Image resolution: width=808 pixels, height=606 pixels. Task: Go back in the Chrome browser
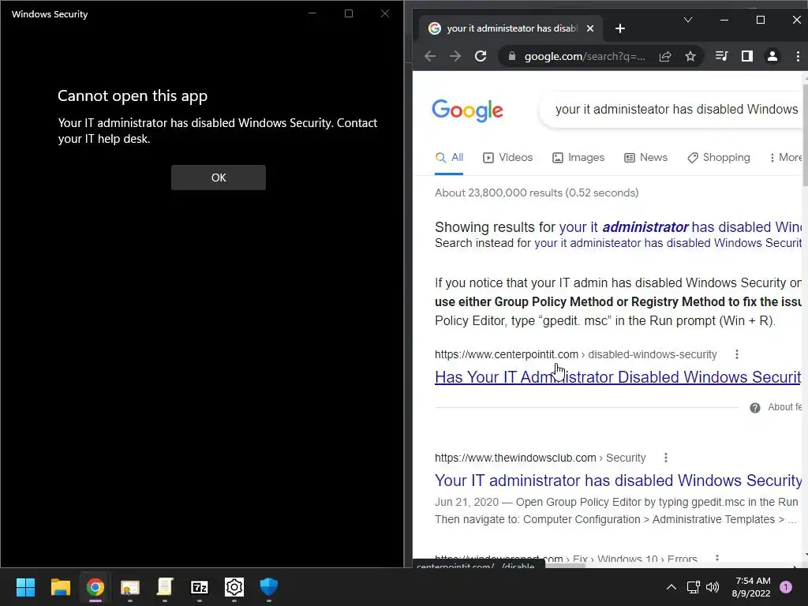(x=430, y=56)
